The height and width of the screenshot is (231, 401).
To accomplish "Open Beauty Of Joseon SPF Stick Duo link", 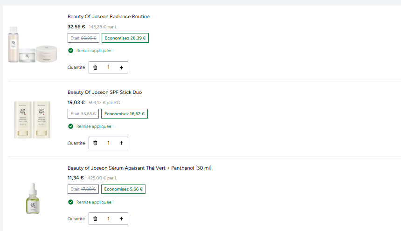I will (104, 92).
